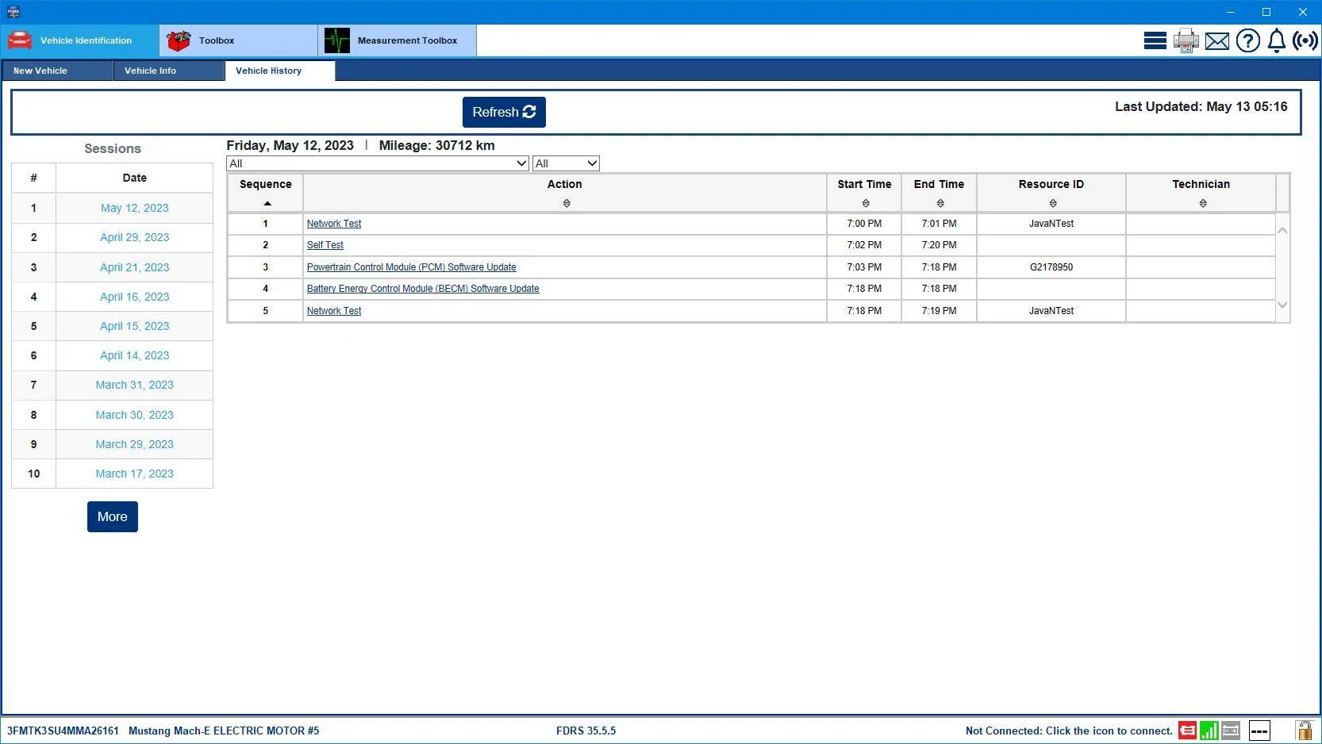Click the open padlock icon
The image size is (1322, 744).
point(1304,731)
